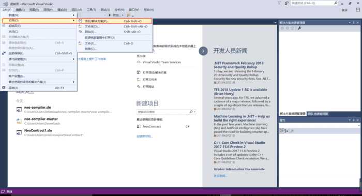Click the alphabetical sort icon in Properties panel
Image resolution: width=362 pixels, height=196 pixels.
point(286,131)
